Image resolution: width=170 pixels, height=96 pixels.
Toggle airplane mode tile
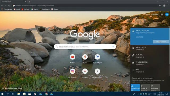tap(145, 88)
